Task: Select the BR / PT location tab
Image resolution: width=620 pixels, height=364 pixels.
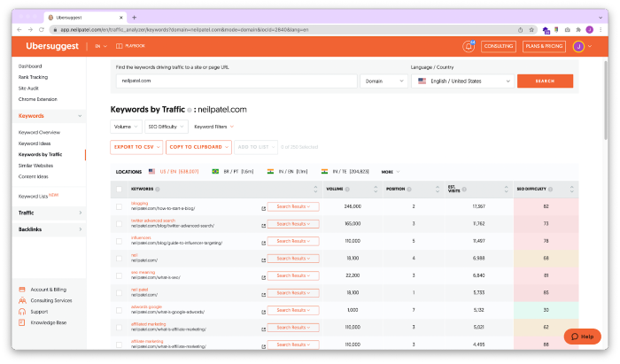Action: [233, 172]
